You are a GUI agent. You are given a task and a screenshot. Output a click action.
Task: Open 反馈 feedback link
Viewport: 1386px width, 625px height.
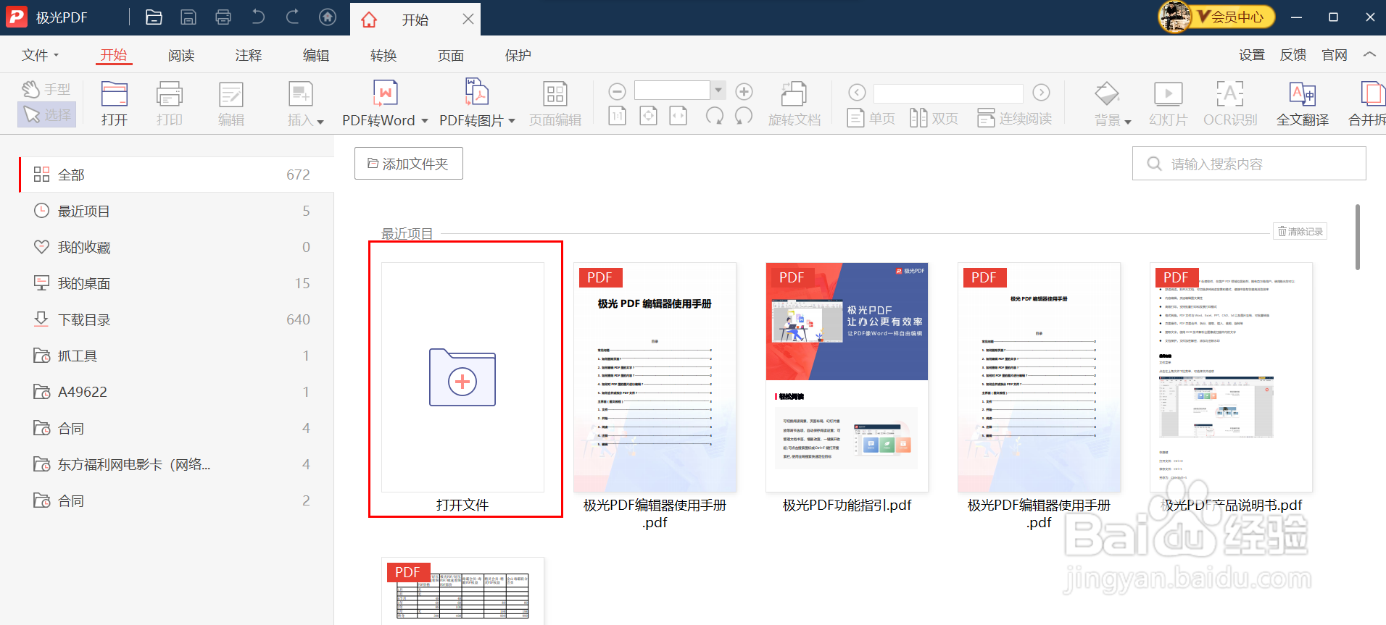point(1293,55)
